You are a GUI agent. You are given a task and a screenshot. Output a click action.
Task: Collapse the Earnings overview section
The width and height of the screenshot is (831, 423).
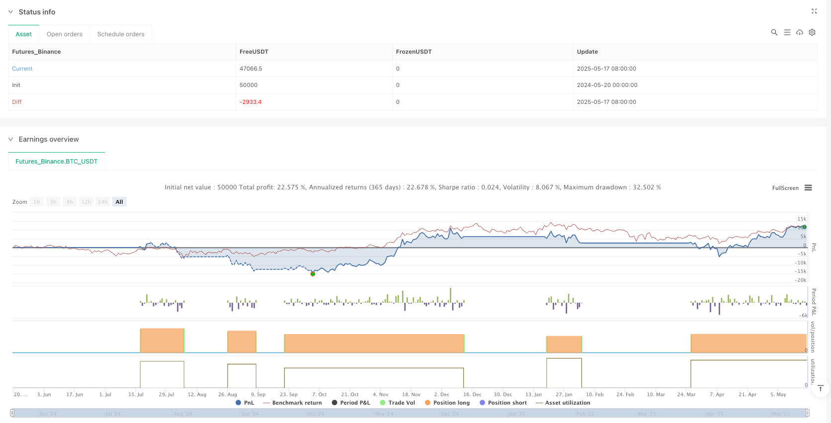click(x=10, y=139)
